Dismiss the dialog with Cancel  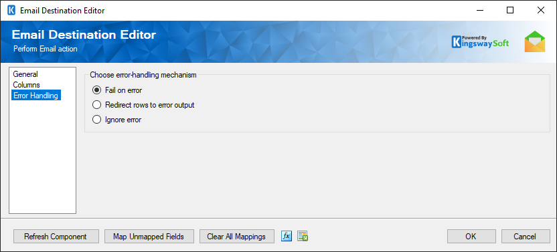pyautogui.click(x=526, y=237)
